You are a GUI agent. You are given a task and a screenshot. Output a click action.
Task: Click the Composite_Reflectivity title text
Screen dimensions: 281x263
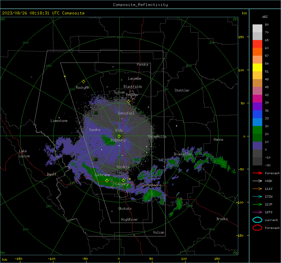point(140,5)
